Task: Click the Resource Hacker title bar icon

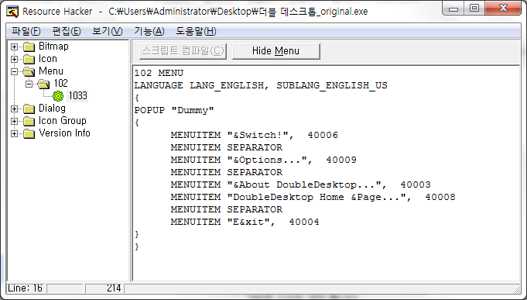Action: click(12, 11)
